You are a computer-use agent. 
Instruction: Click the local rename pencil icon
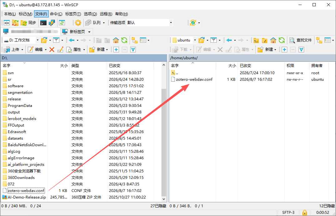tap(60, 50)
